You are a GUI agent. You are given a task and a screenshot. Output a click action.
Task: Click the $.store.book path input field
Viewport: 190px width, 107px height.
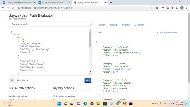[x=50, y=80]
